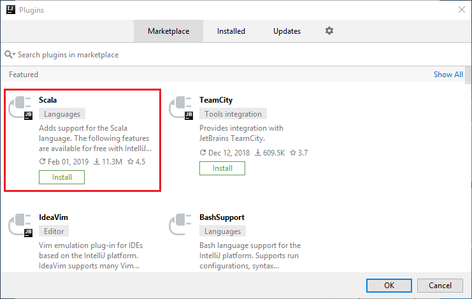The width and height of the screenshot is (472, 299).
Task: Click the Dec 12, 2018 date
Action: tap(229, 153)
